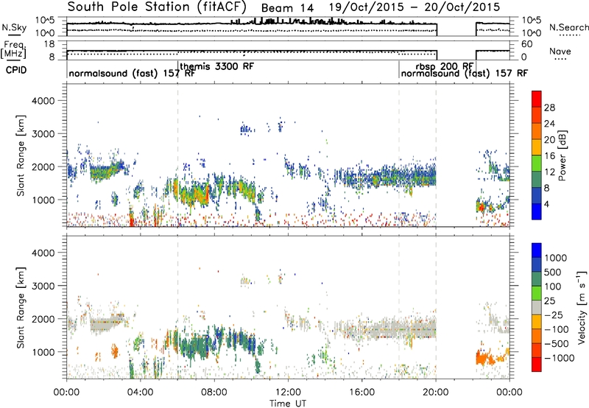Click the title "South Pole Station (fitACF)"
The height and width of the screenshot is (408, 589).
pyautogui.click(x=157, y=7)
